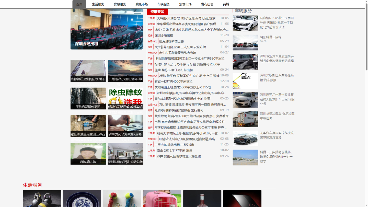Go to the 生活服务 nav menu item
The height and width of the screenshot is (207, 368).
[x=98, y=4]
